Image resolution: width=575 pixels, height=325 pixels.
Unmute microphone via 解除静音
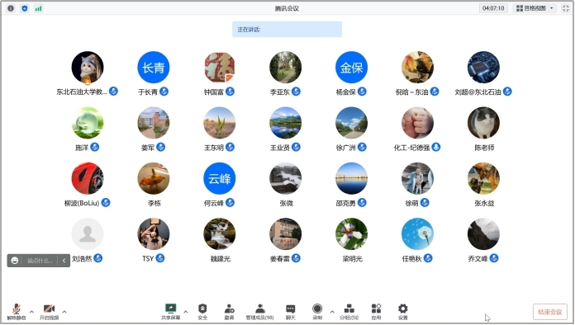pos(17,312)
